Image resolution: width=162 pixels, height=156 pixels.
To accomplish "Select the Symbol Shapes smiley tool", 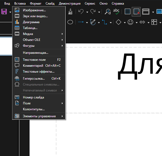I will (130, 22).
